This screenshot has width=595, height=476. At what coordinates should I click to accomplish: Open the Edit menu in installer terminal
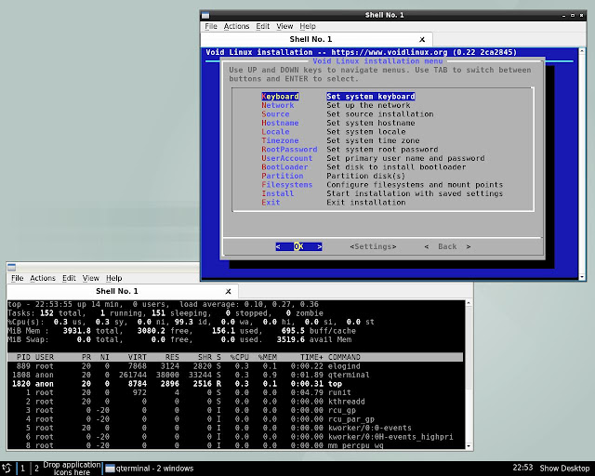263,27
